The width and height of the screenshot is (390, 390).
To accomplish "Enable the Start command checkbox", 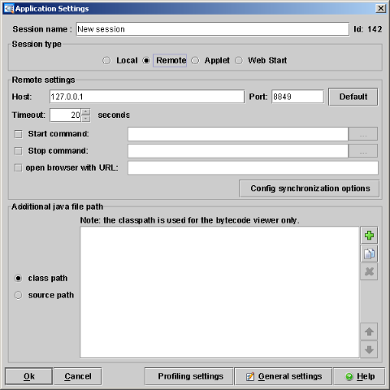I will click(x=18, y=134).
